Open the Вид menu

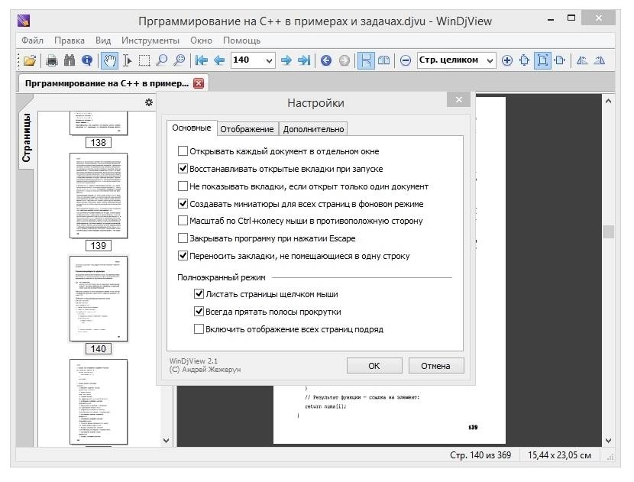[103, 40]
